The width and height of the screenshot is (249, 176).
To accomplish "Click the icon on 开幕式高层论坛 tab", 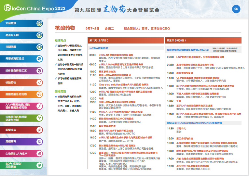I will tap(39, 59).
